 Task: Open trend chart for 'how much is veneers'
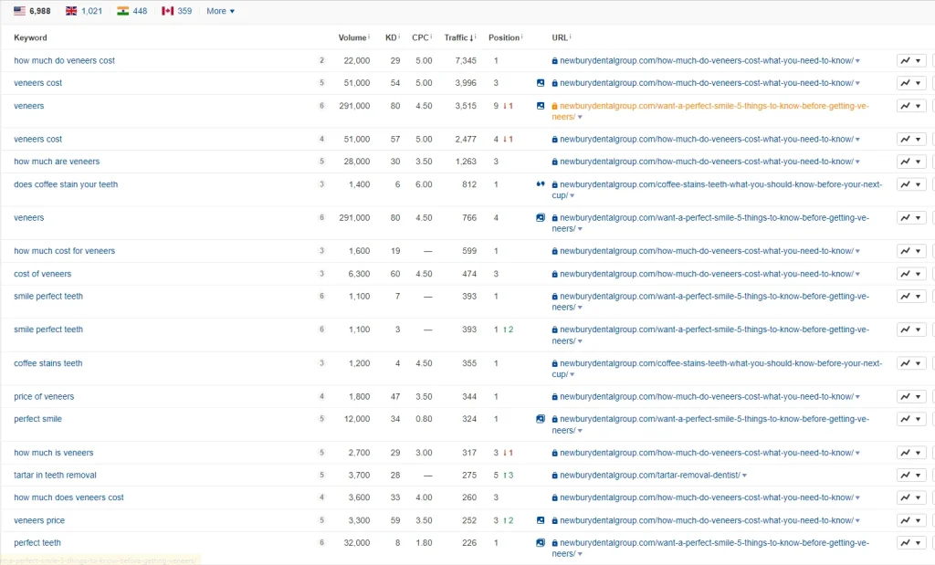click(905, 453)
